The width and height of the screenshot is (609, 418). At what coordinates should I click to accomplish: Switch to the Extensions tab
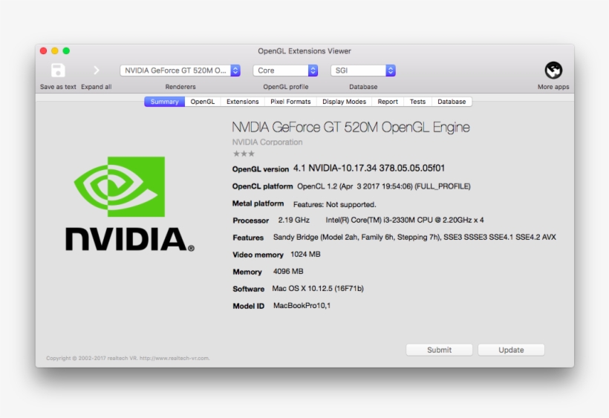tap(242, 102)
